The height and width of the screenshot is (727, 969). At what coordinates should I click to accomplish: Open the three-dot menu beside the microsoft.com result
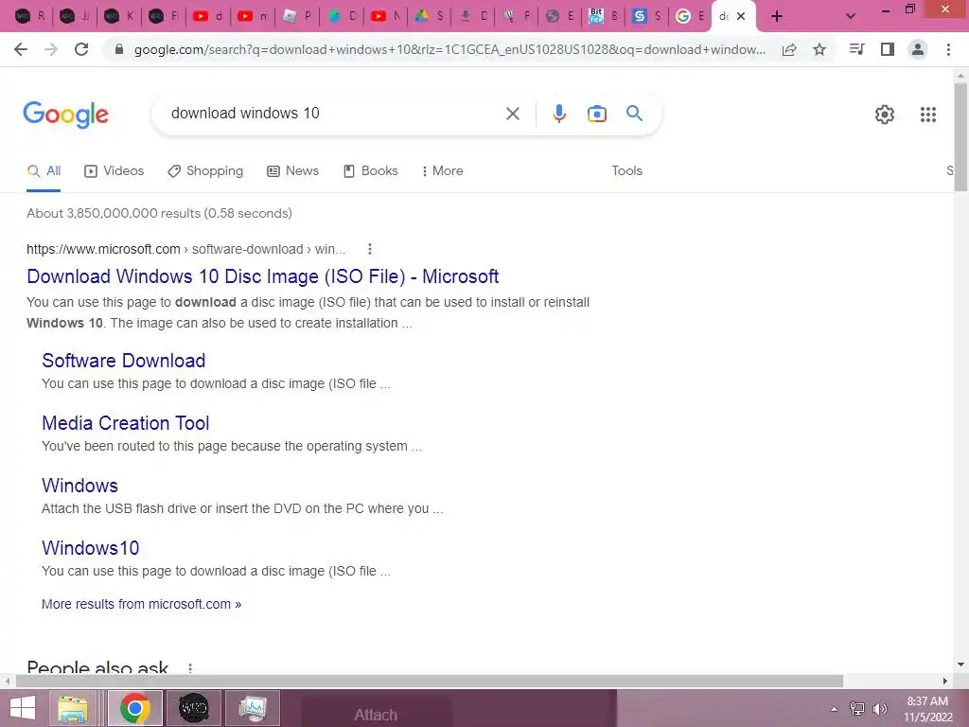click(x=370, y=249)
